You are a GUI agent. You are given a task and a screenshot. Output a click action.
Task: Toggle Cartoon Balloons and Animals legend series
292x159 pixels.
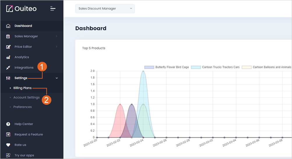pyautogui.click(x=266, y=67)
